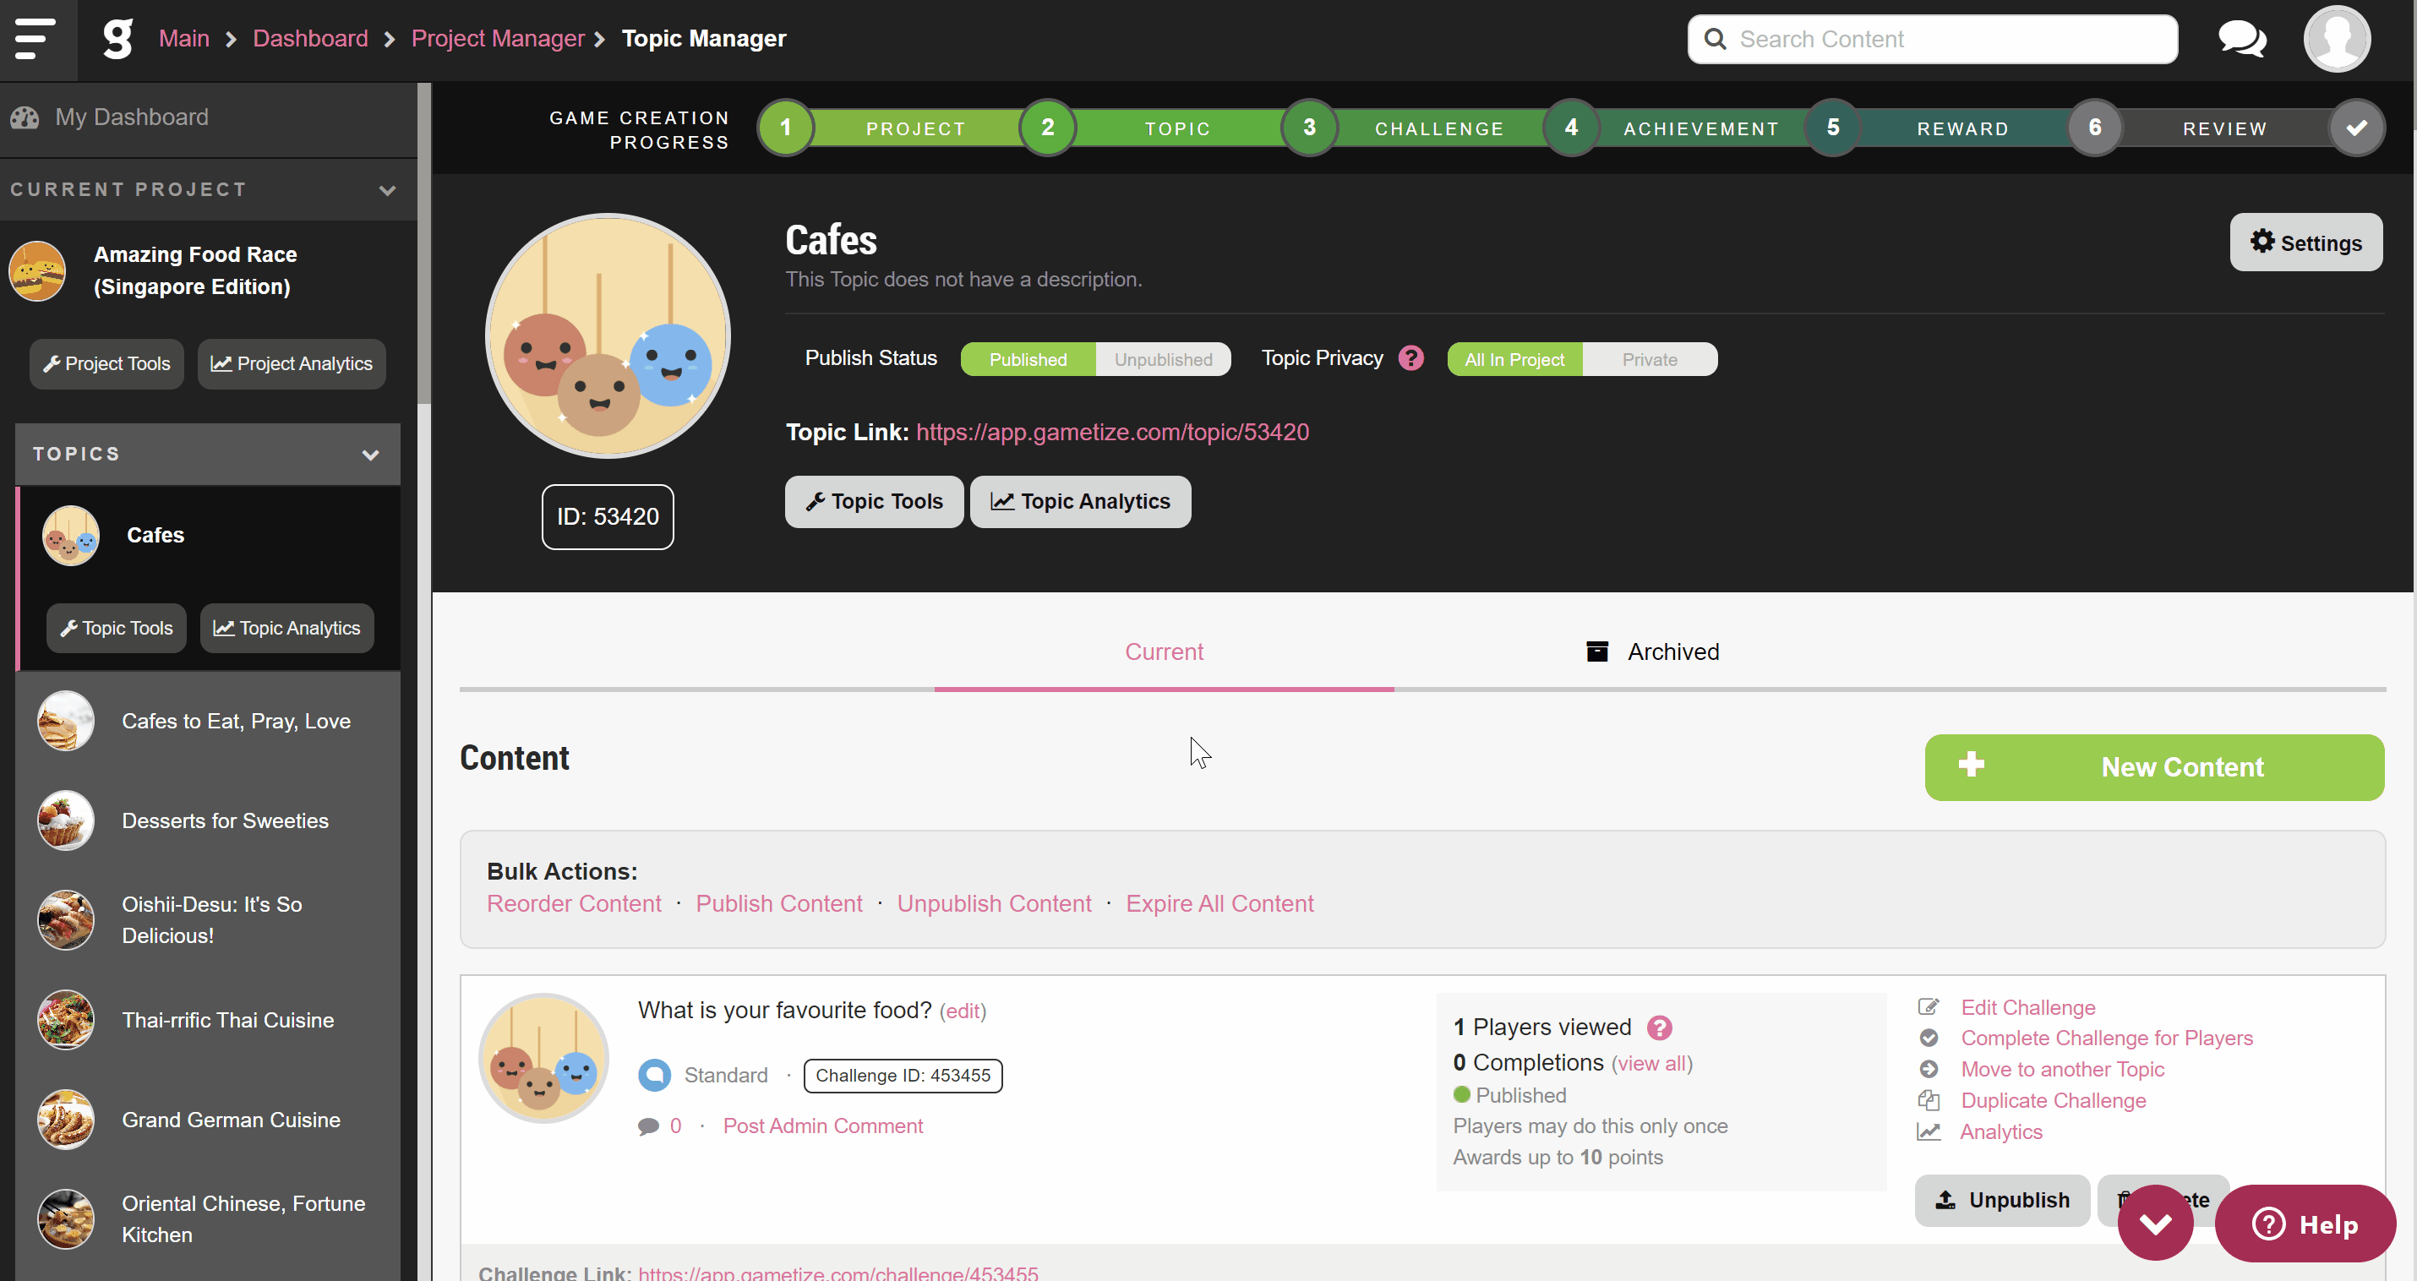The image size is (2417, 1281).
Task: Select the Oriental Chinese, Fortune Kitchen icon
Action: (66, 1219)
